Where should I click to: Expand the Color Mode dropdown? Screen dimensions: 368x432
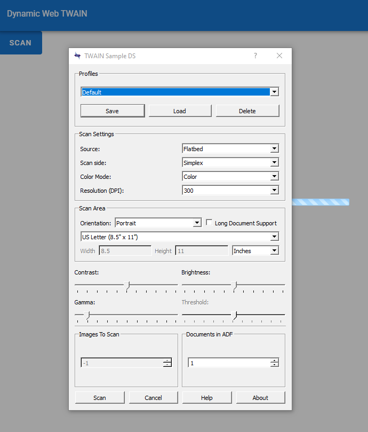point(274,176)
